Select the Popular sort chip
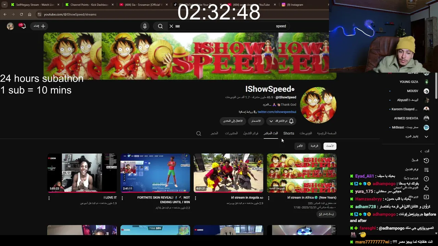 (x=314, y=146)
